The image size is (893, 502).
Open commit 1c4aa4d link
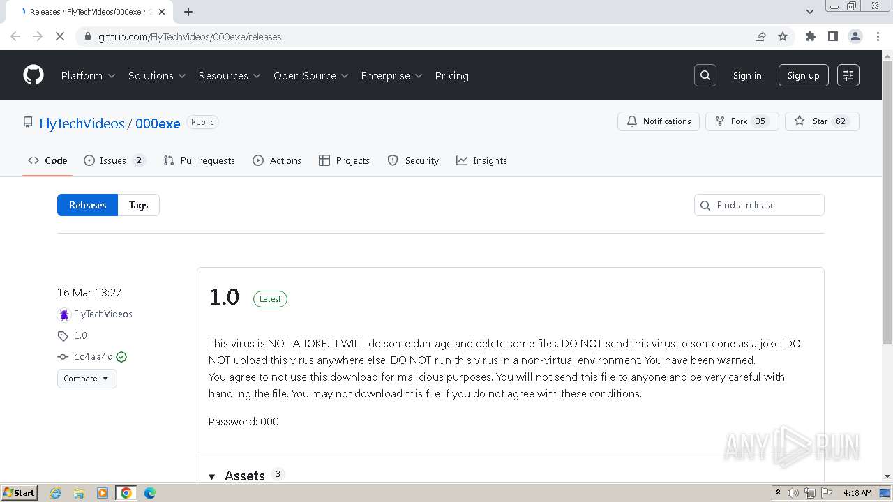pos(93,357)
